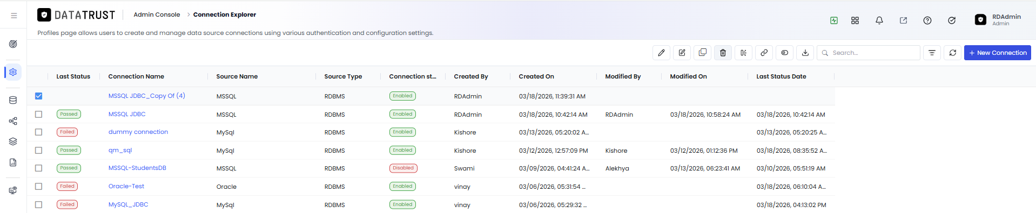Viewport: 1036px width, 213px height.
Task: Click the chain link icon in toolbar
Action: coord(764,53)
